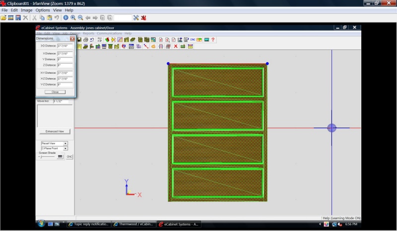Open IrfanView's settings tools icon
The width and height of the screenshot is (397, 231).
pos(136,18)
